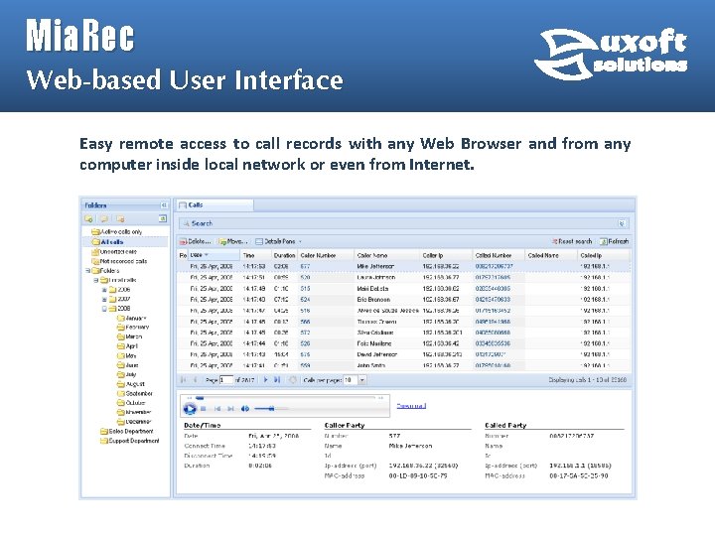
Task: Open the Calls per page dropdown
Action: coord(362,379)
